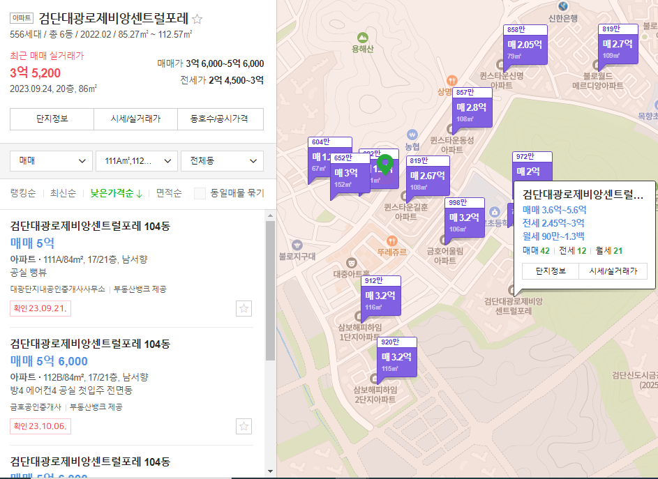
Task: Click the 신한은행 bank icon
Action: (x=562, y=6)
